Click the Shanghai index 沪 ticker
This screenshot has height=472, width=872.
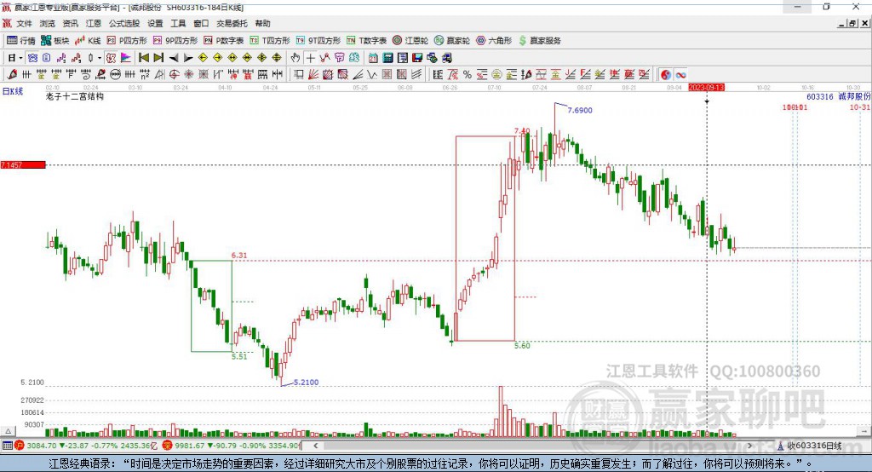click(20, 446)
